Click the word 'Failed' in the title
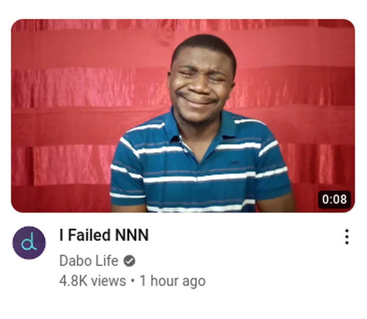 pos(89,235)
